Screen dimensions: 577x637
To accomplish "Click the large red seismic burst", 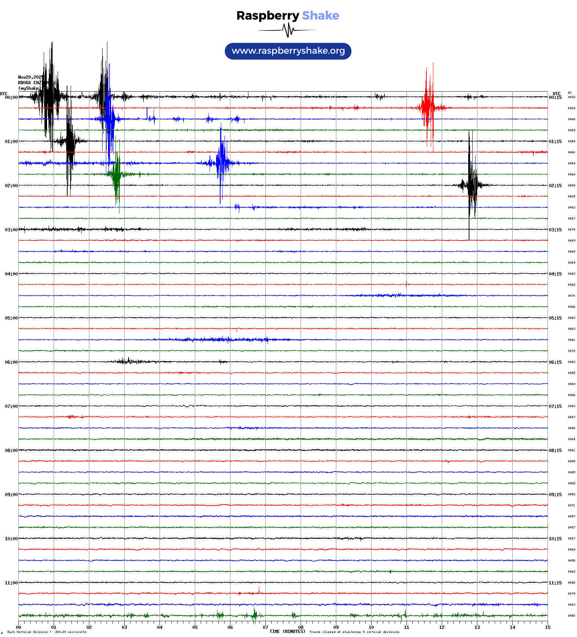I will tap(428, 107).
